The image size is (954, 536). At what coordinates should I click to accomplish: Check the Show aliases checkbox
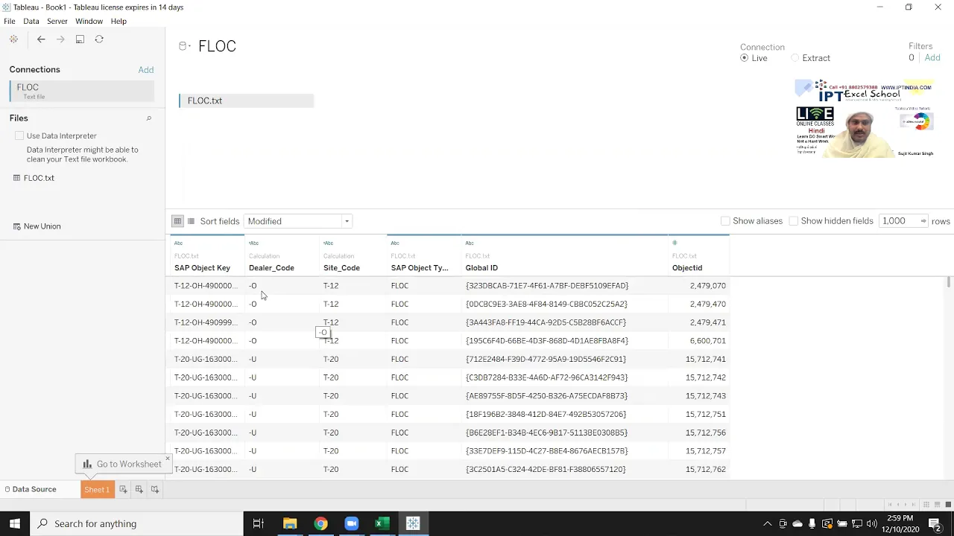click(x=725, y=221)
